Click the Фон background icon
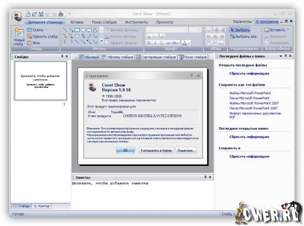 coord(29,43)
